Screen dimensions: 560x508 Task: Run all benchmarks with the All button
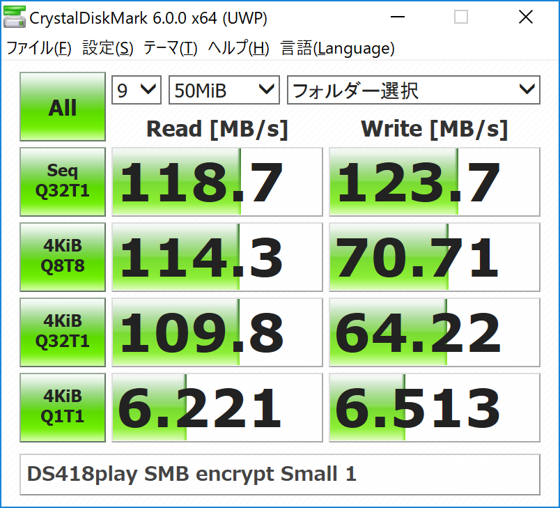tap(63, 107)
